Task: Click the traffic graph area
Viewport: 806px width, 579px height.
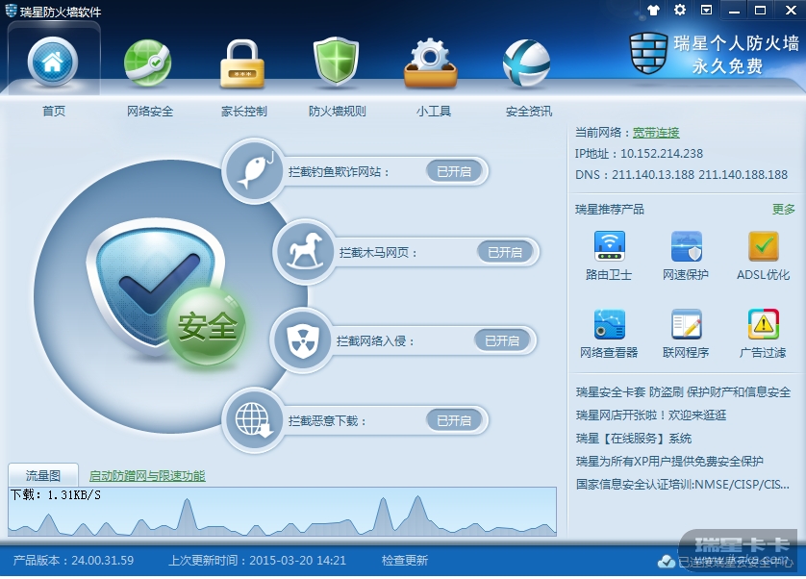Action: point(282,512)
